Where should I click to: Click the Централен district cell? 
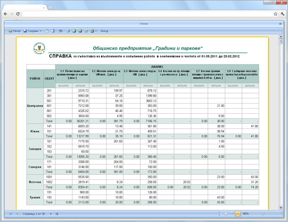pos(35,106)
